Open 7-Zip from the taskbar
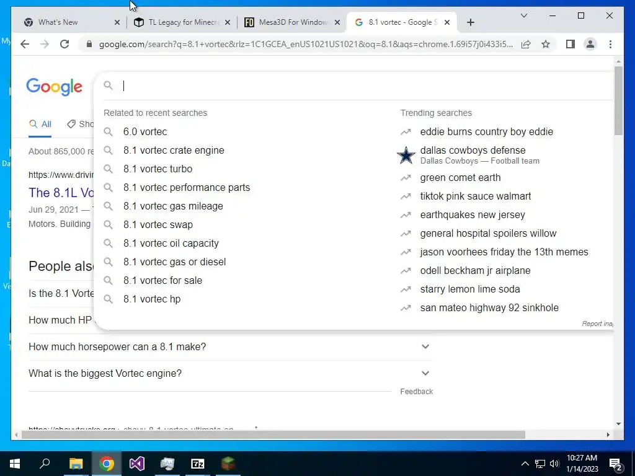Screen dimensions: 635x476 tap(198, 464)
